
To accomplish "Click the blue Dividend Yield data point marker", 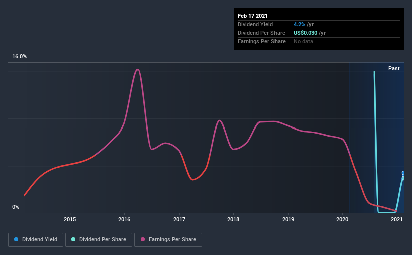I will [x=403, y=173].
